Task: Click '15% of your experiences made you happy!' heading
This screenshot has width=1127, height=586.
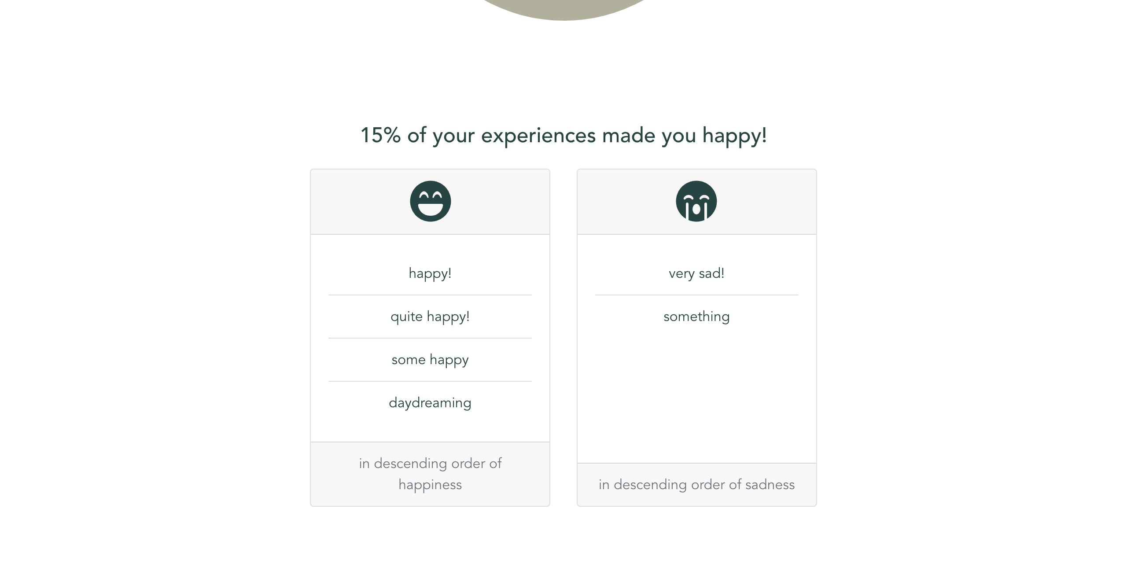Action: 563,135
